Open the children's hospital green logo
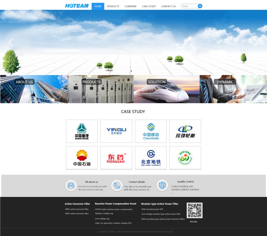 (x=185, y=158)
